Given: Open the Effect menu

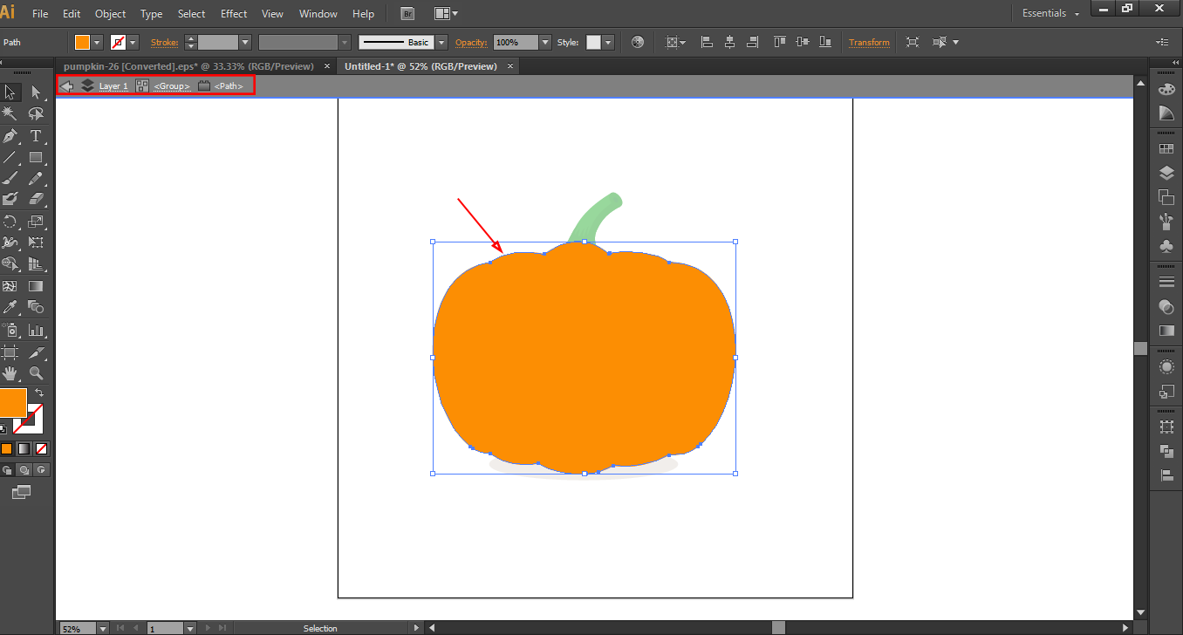Looking at the screenshot, I should [234, 14].
